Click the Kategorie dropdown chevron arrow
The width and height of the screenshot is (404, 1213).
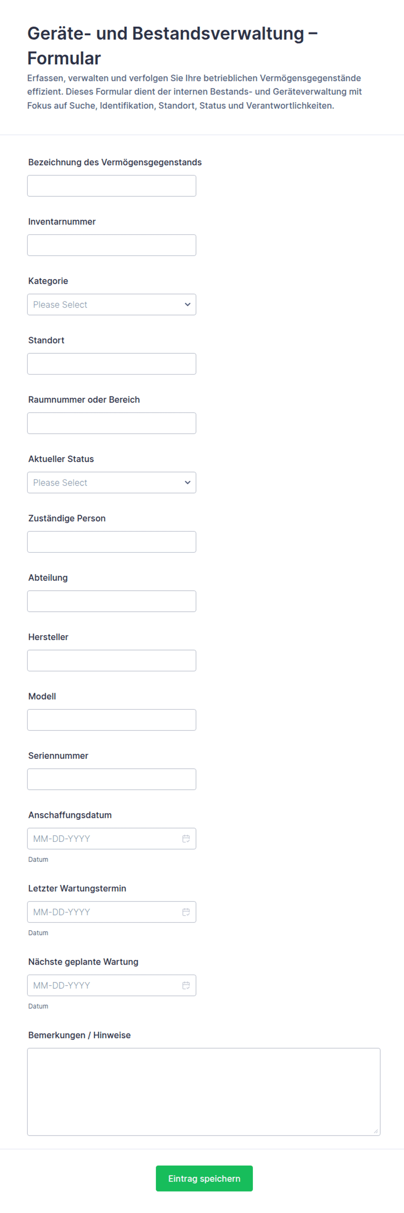(188, 305)
